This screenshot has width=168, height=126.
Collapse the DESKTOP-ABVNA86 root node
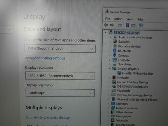click(x=106, y=32)
